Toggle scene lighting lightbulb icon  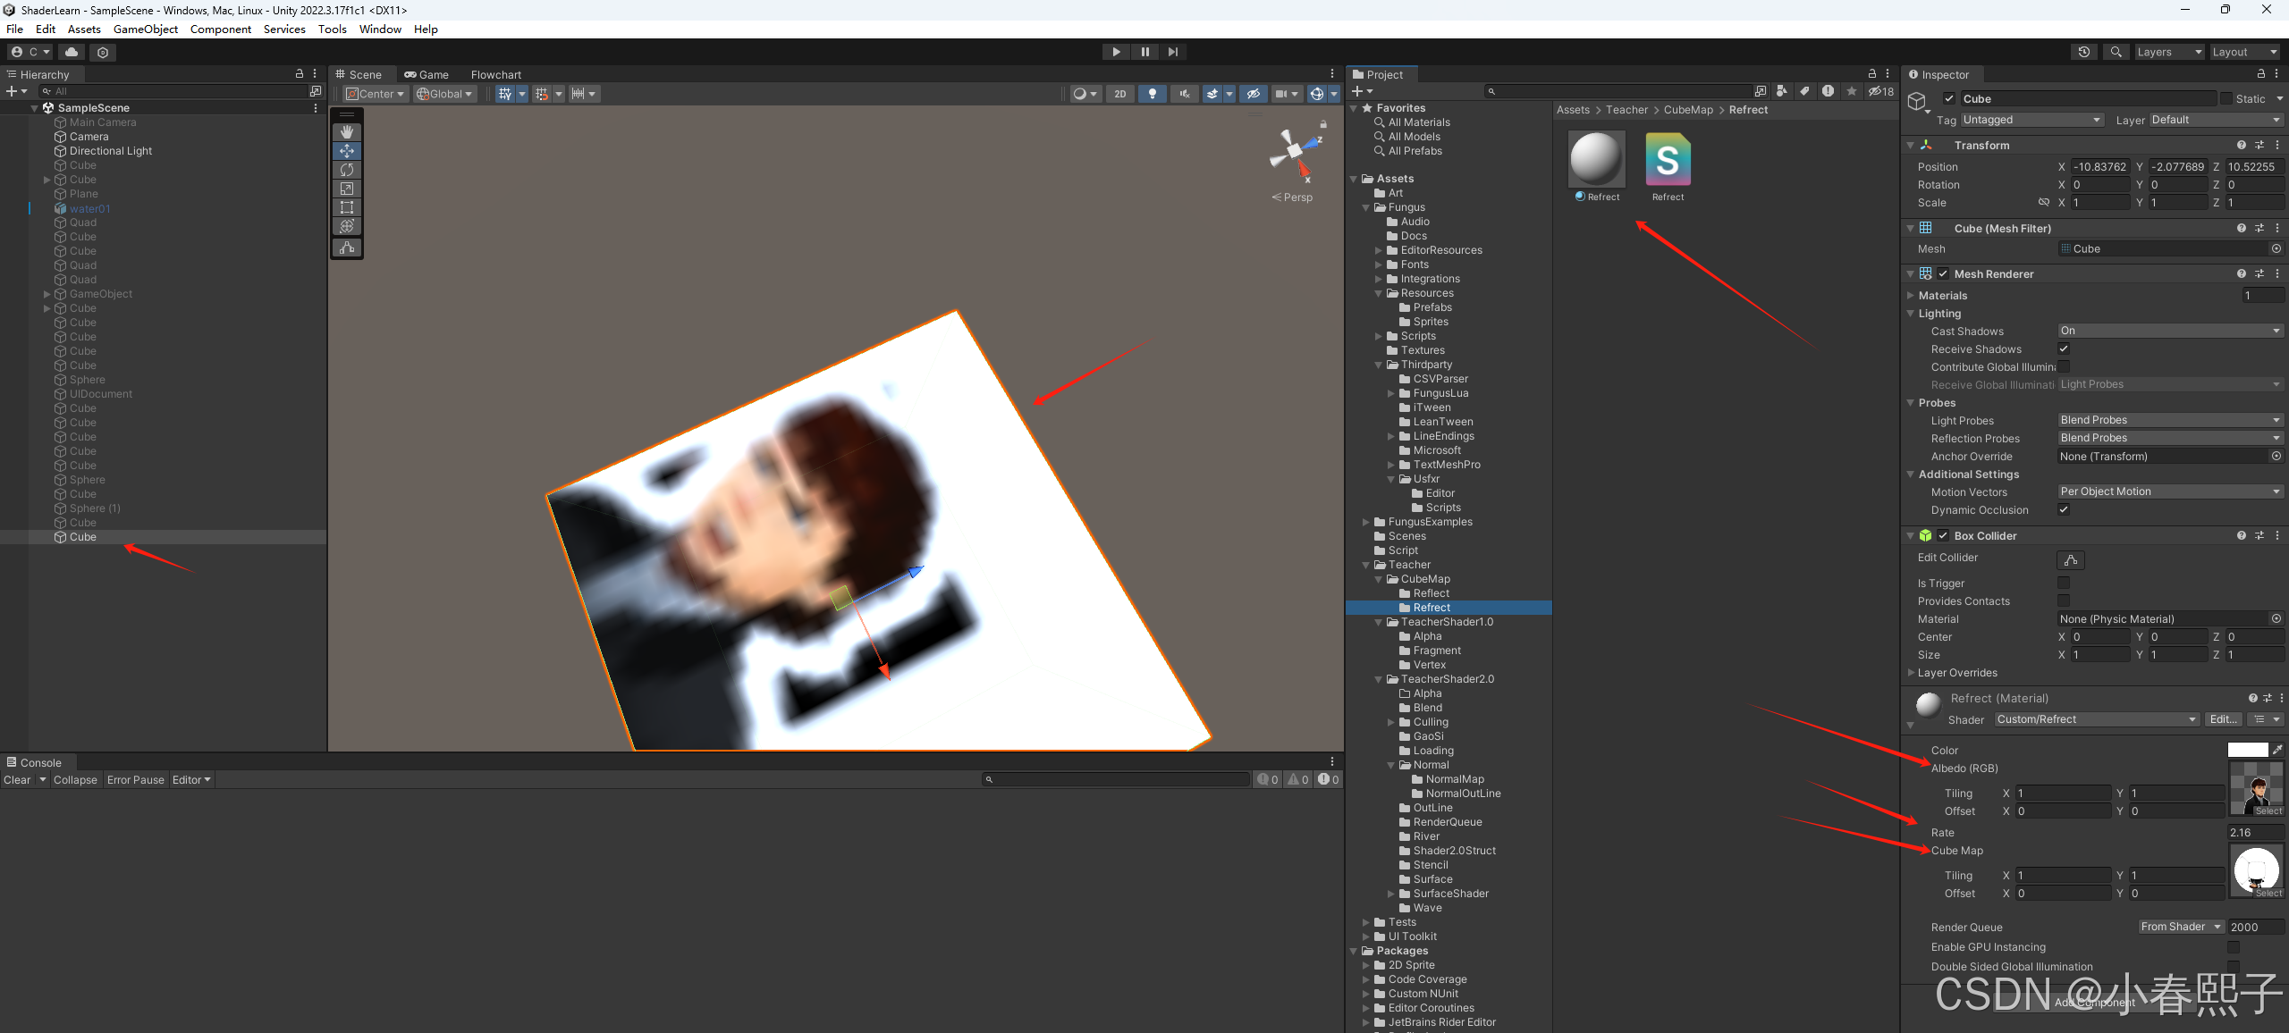click(x=1152, y=94)
